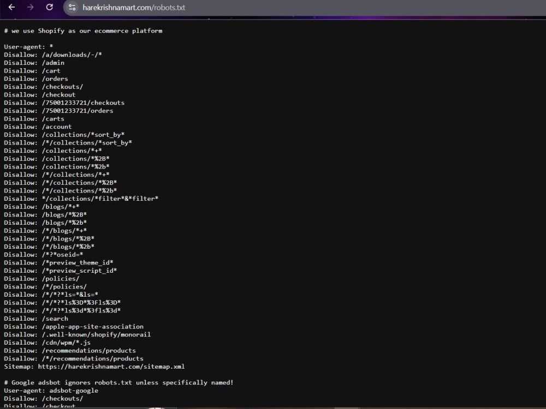The width and height of the screenshot is (546, 409).
Task: Click the "Disallow: /policies/" line
Action: point(42,279)
